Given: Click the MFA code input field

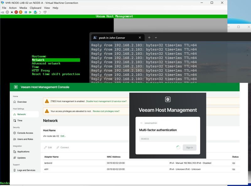Looking at the screenshot, I should click(x=168, y=139).
